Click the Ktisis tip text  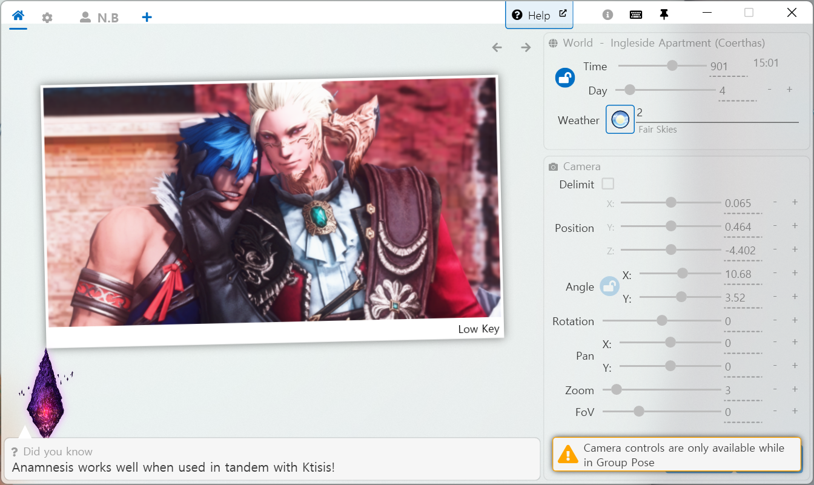click(x=173, y=467)
